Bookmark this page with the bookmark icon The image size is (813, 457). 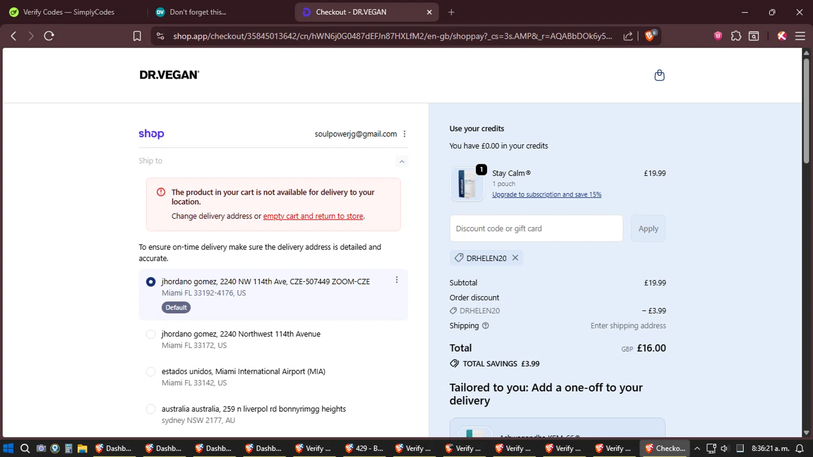point(137,36)
